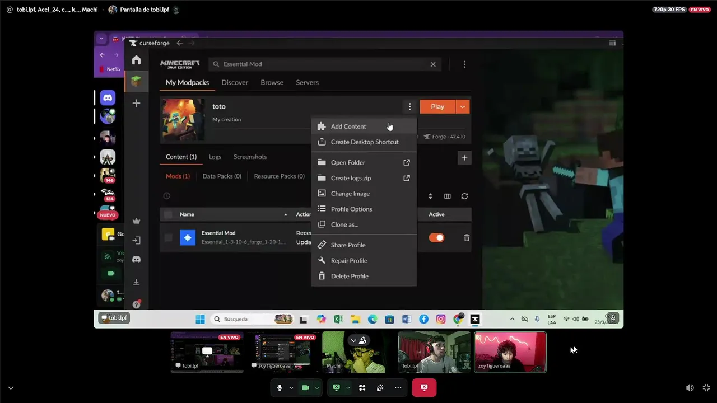The image size is (717, 403).
Task: Expand the Play button dropdown arrow
Action: 462,107
